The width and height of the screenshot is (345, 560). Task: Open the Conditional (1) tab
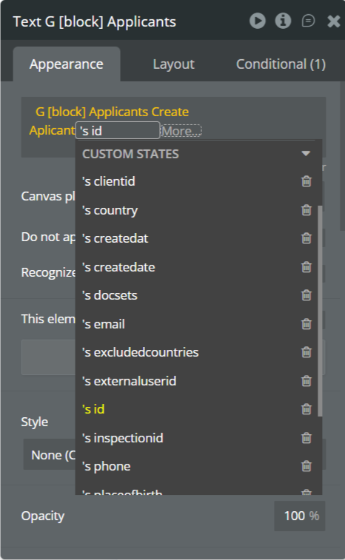[x=281, y=64]
